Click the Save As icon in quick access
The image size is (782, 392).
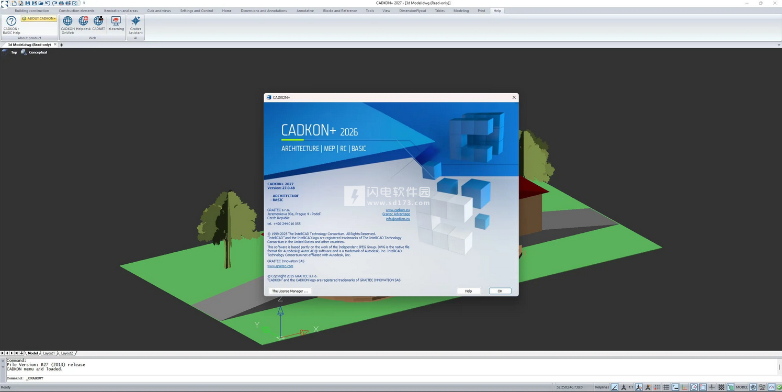[x=35, y=3]
